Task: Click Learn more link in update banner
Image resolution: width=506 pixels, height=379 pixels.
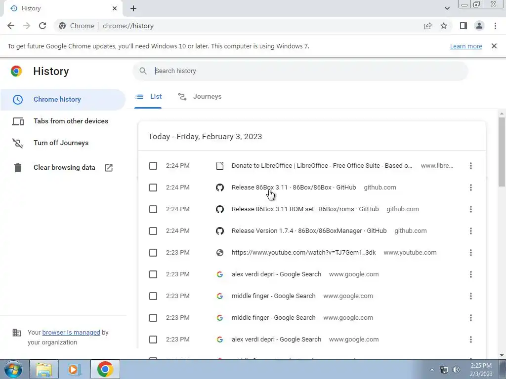Action: tap(466, 46)
